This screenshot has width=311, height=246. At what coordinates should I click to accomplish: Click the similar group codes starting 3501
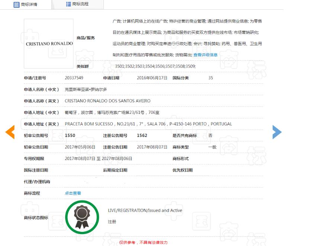click(x=155, y=66)
